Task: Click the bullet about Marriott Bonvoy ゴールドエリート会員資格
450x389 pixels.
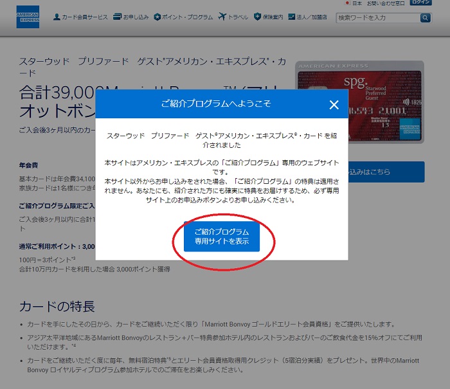Action: (x=211, y=324)
